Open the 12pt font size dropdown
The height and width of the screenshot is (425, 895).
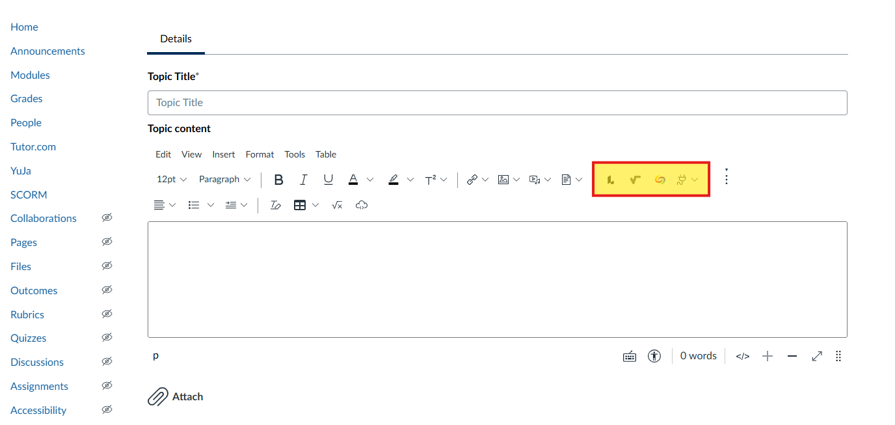(x=171, y=179)
